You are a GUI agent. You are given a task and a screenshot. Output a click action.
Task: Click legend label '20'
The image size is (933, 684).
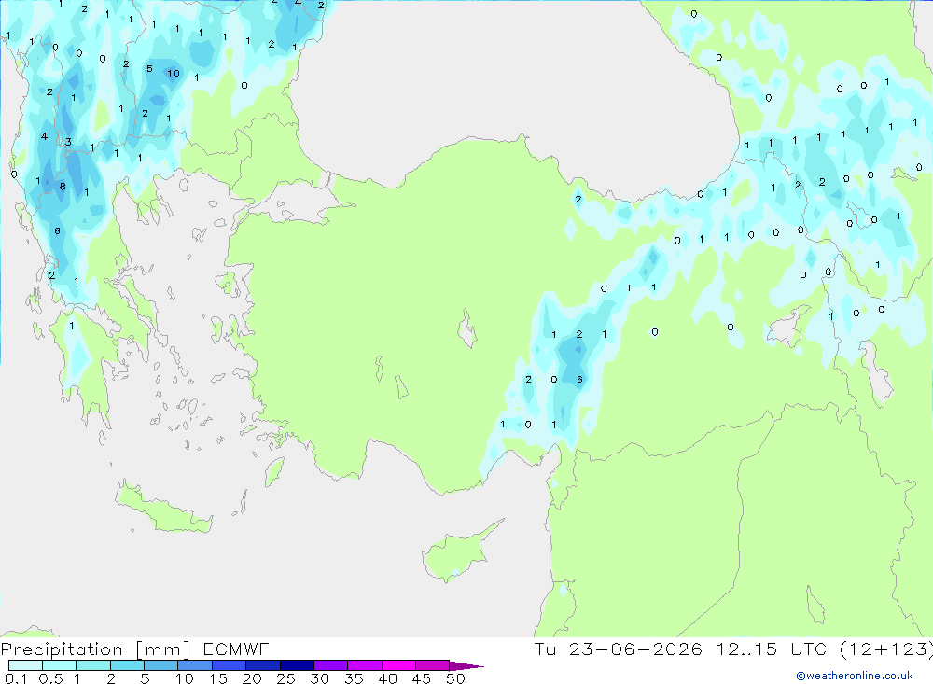pos(252,678)
